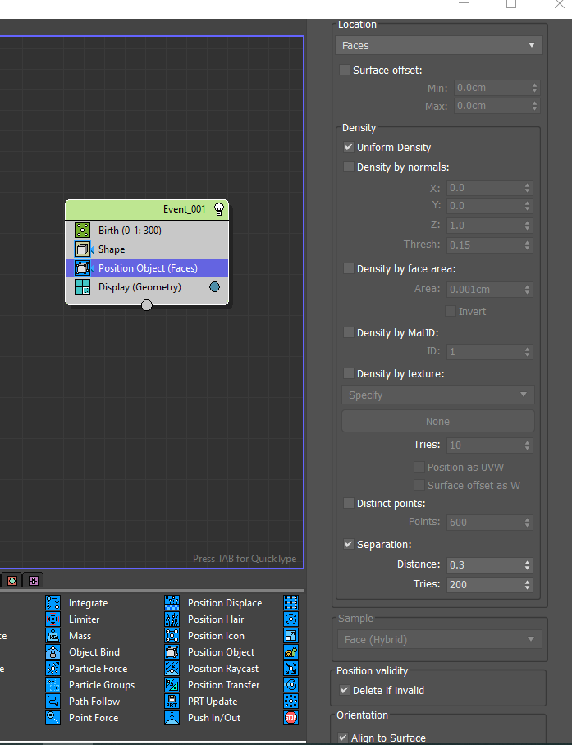The width and height of the screenshot is (572, 745).
Task: Uncheck the Separation checkbox
Action: pos(349,545)
